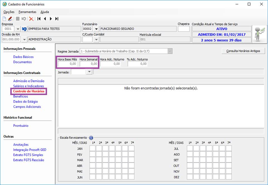Expand the Empresa code dropdown
This screenshot has width=268, height=185.
pos(18,29)
